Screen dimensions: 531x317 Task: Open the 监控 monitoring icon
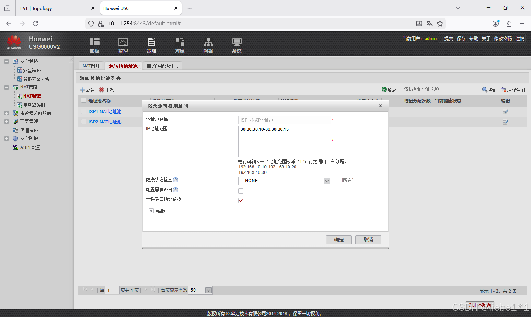[x=123, y=42]
